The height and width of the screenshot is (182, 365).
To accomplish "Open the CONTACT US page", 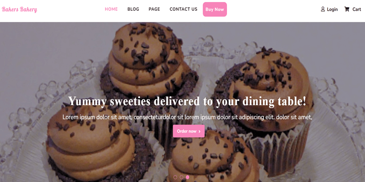I will tap(183, 9).
